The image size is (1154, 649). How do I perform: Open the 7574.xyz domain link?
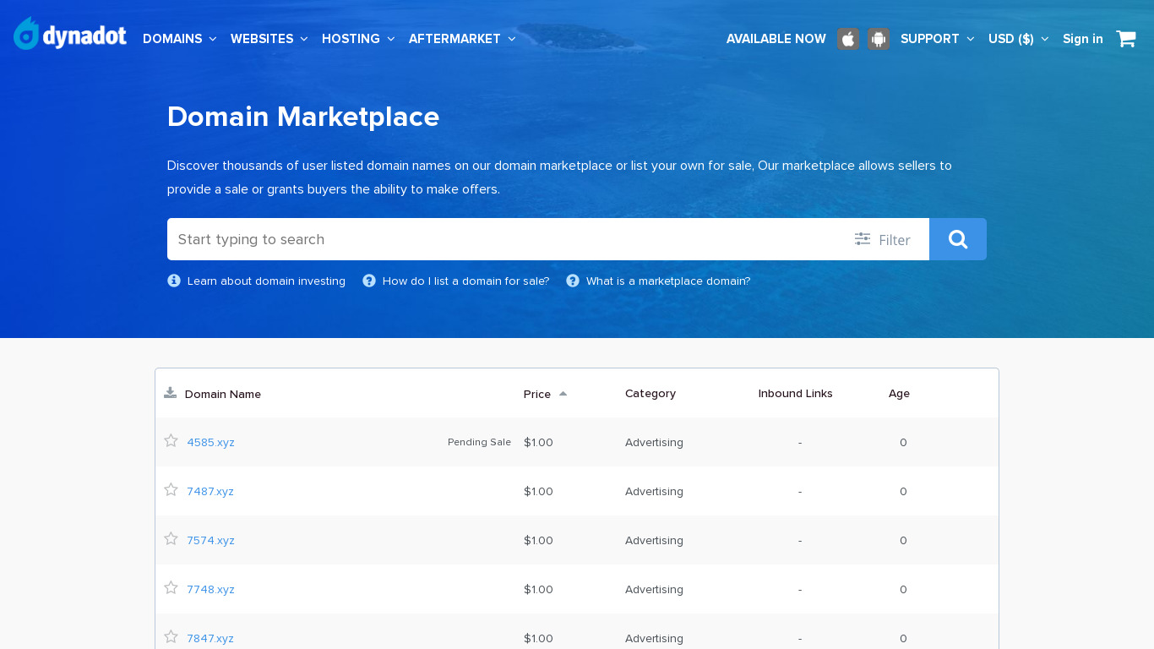pos(210,540)
